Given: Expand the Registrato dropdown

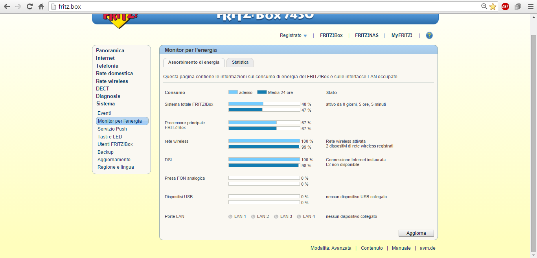Looking at the screenshot, I should (x=293, y=35).
